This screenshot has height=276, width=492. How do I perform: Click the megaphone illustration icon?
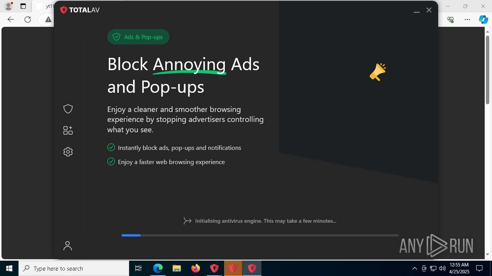(378, 72)
